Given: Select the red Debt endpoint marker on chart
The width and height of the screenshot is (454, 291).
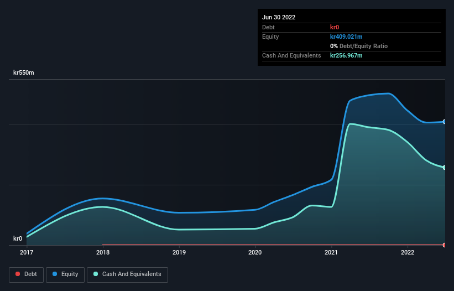Looking at the screenshot, I should pos(445,245).
